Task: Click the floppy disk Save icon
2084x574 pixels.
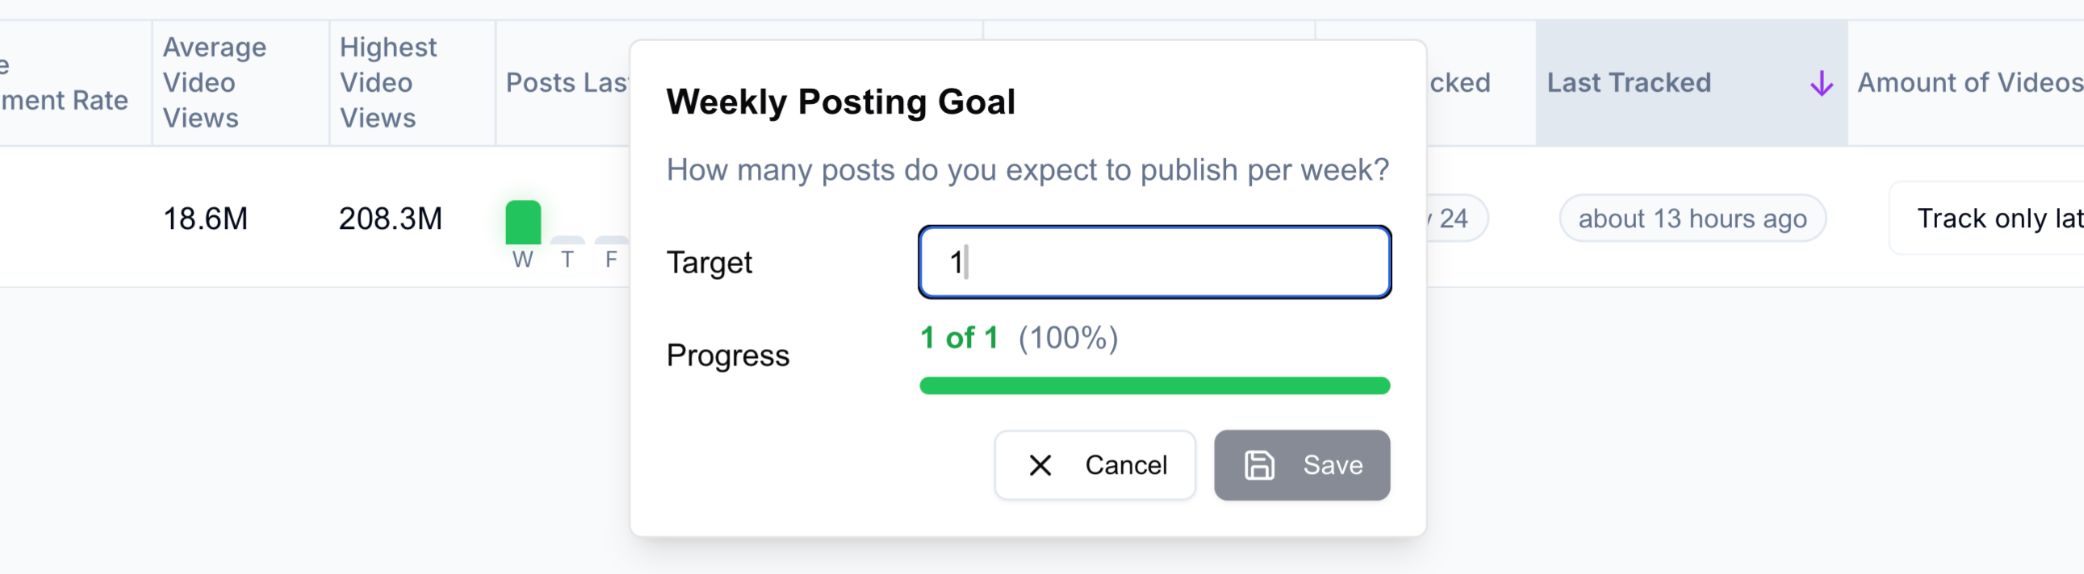Action: [1259, 465]
